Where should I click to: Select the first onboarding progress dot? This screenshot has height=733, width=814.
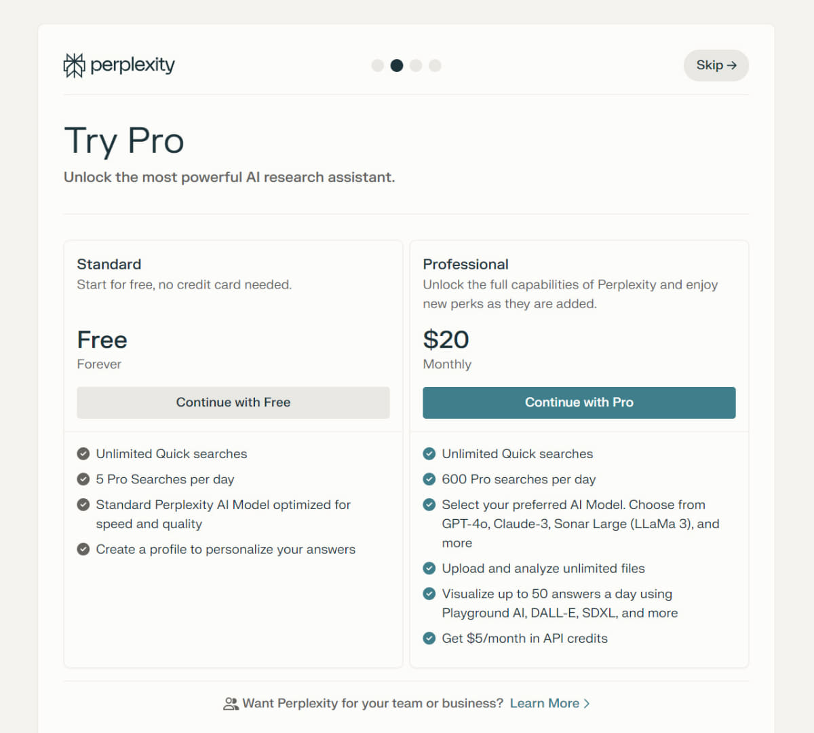click(x=378, y=65)
